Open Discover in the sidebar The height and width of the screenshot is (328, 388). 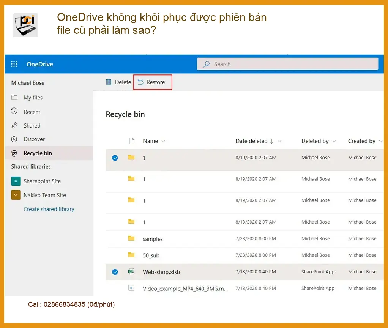pos(34,139)
